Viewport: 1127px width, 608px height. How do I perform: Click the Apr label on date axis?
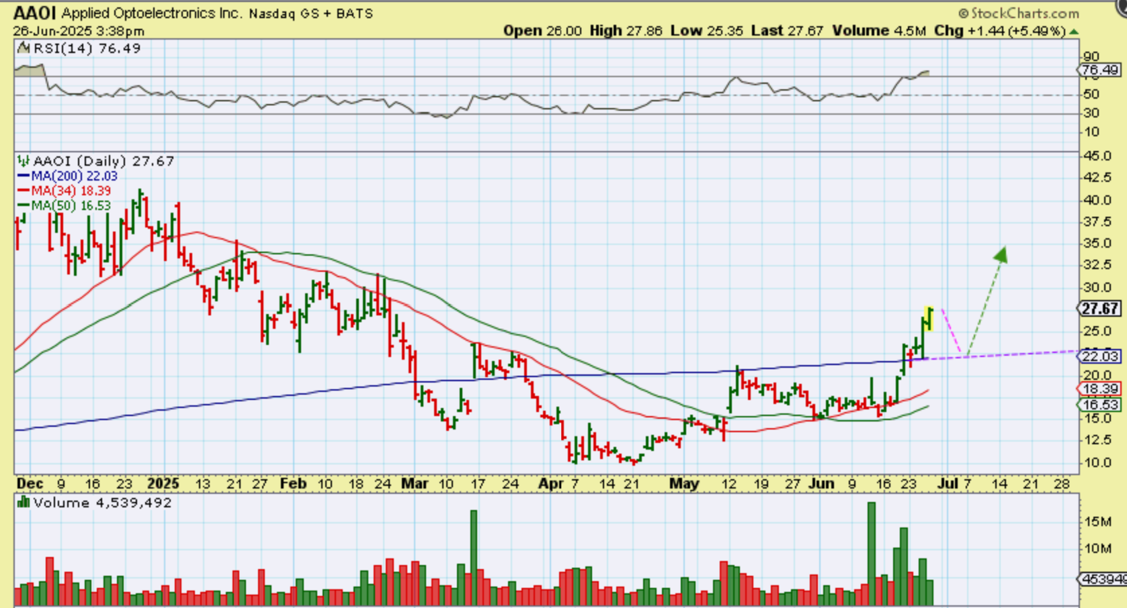[x=551, y=484]
